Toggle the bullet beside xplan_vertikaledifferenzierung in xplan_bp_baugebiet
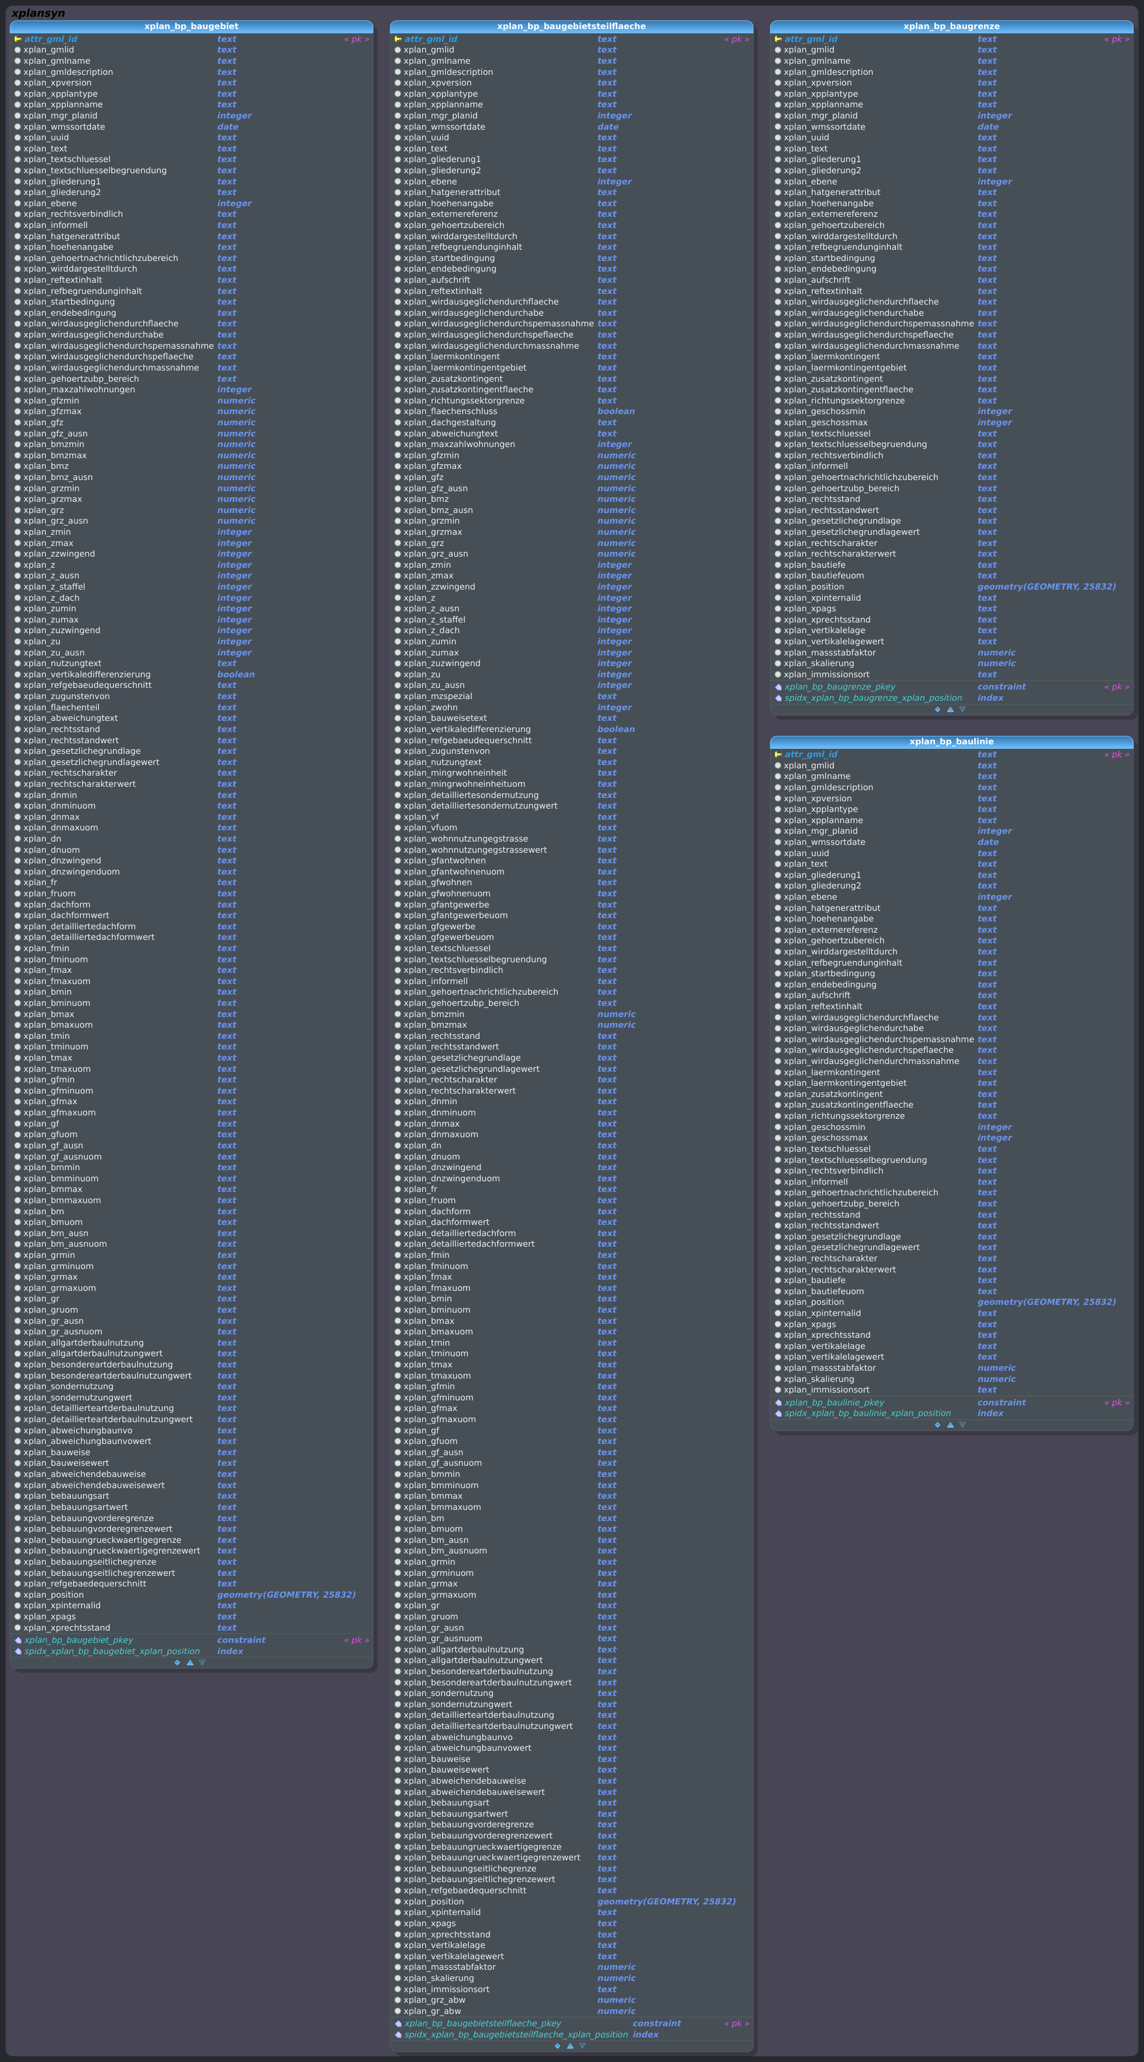The height and width of the screenshot is (2062, 1144). 18,675
